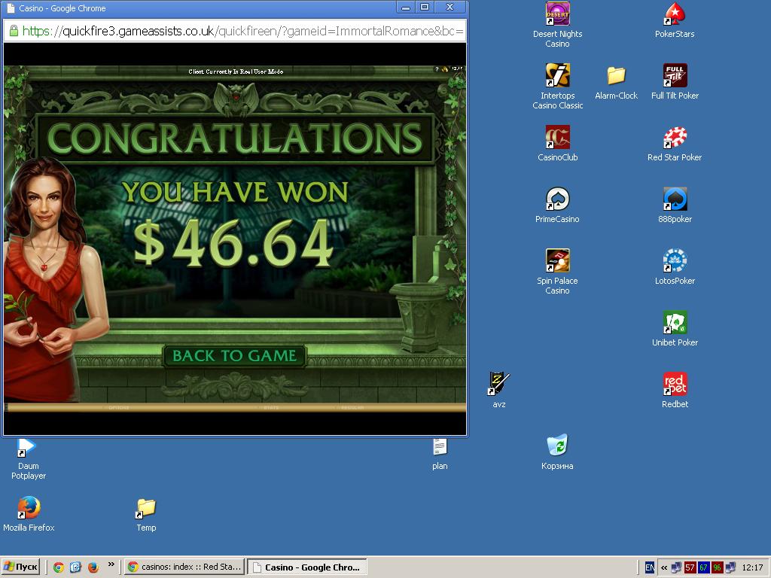
Task: Open Intertops Casino Classic shortcut
Action: (557, 87)
